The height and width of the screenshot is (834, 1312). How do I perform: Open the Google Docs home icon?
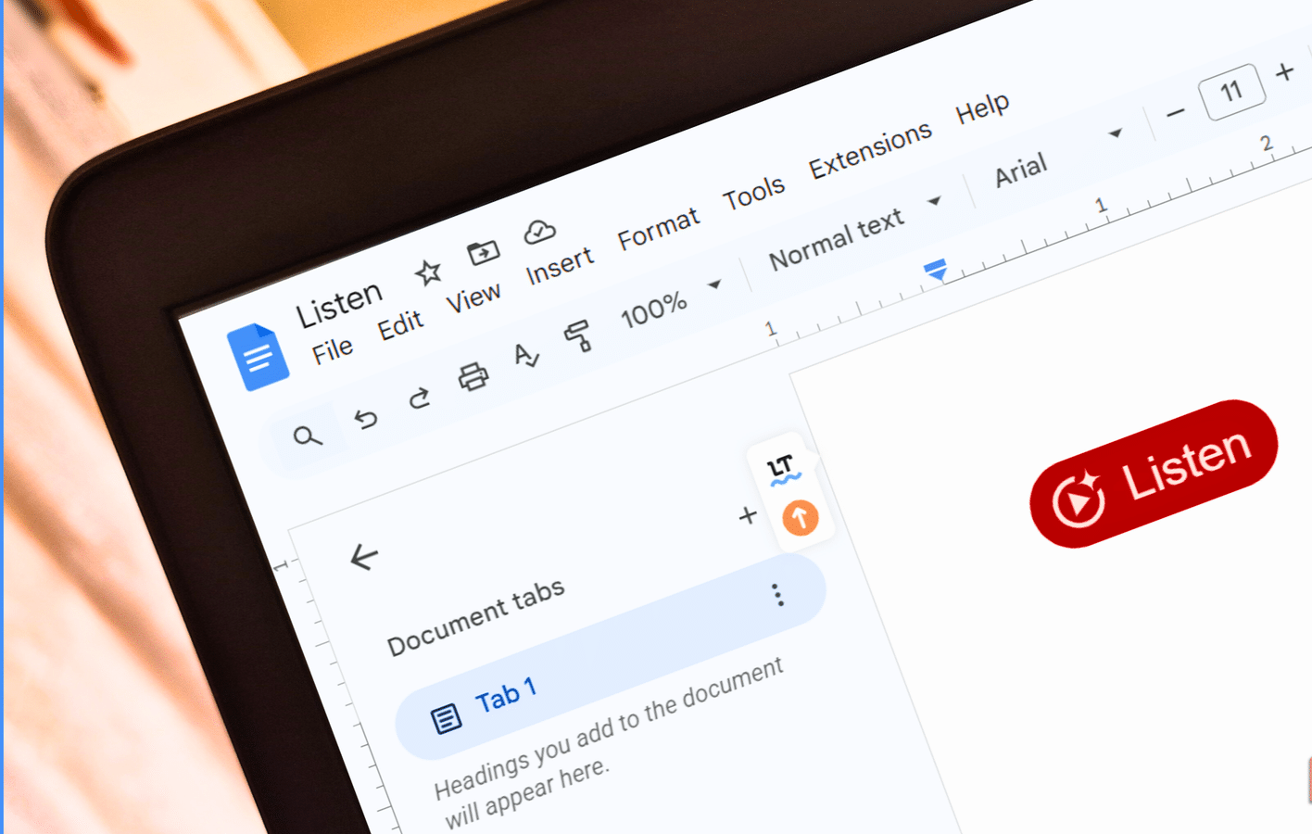point(259,357)
